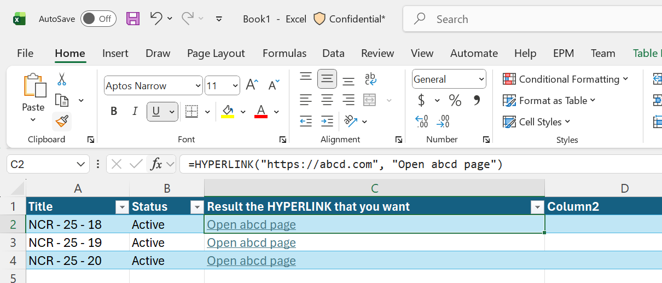662x283 pixels.
Task: Click the Confidential sensitivity shield label
Action: [x=350, y=19]
